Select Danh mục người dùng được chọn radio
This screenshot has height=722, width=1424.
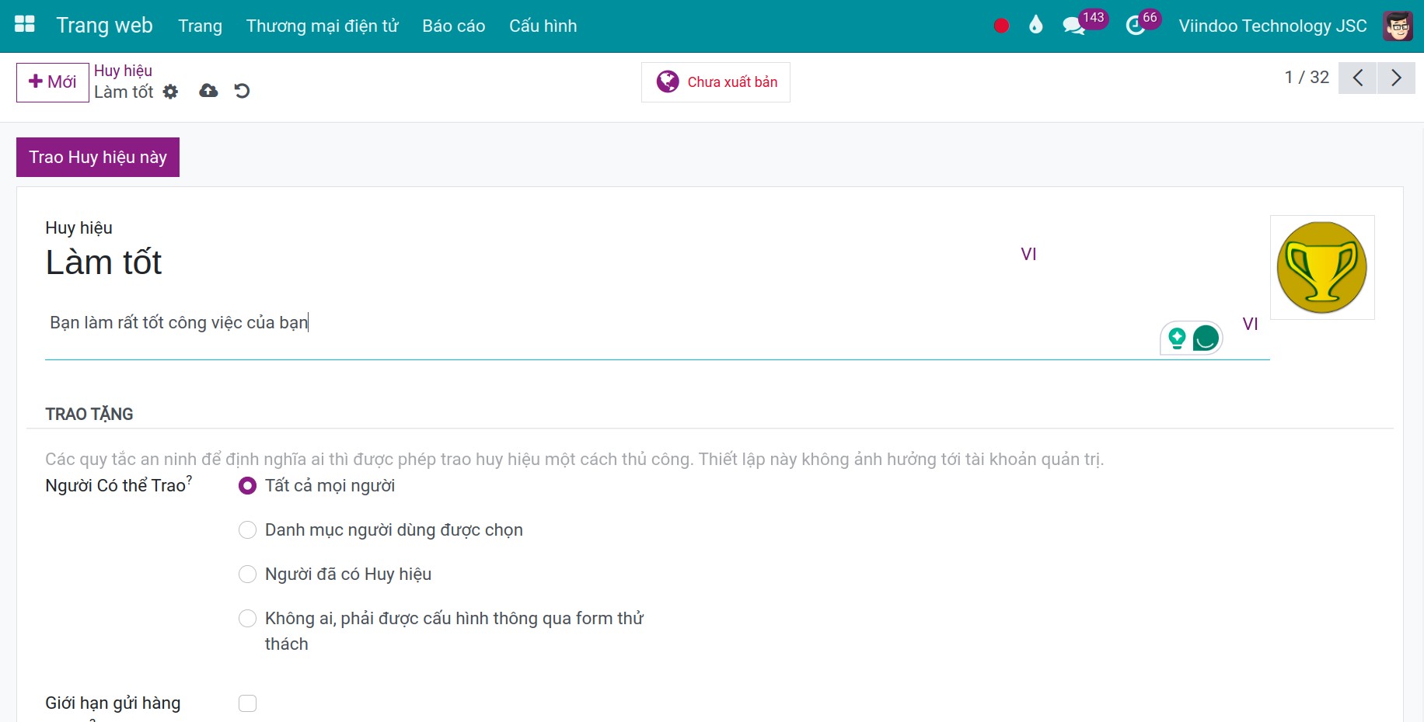click(x=247, y=530)
